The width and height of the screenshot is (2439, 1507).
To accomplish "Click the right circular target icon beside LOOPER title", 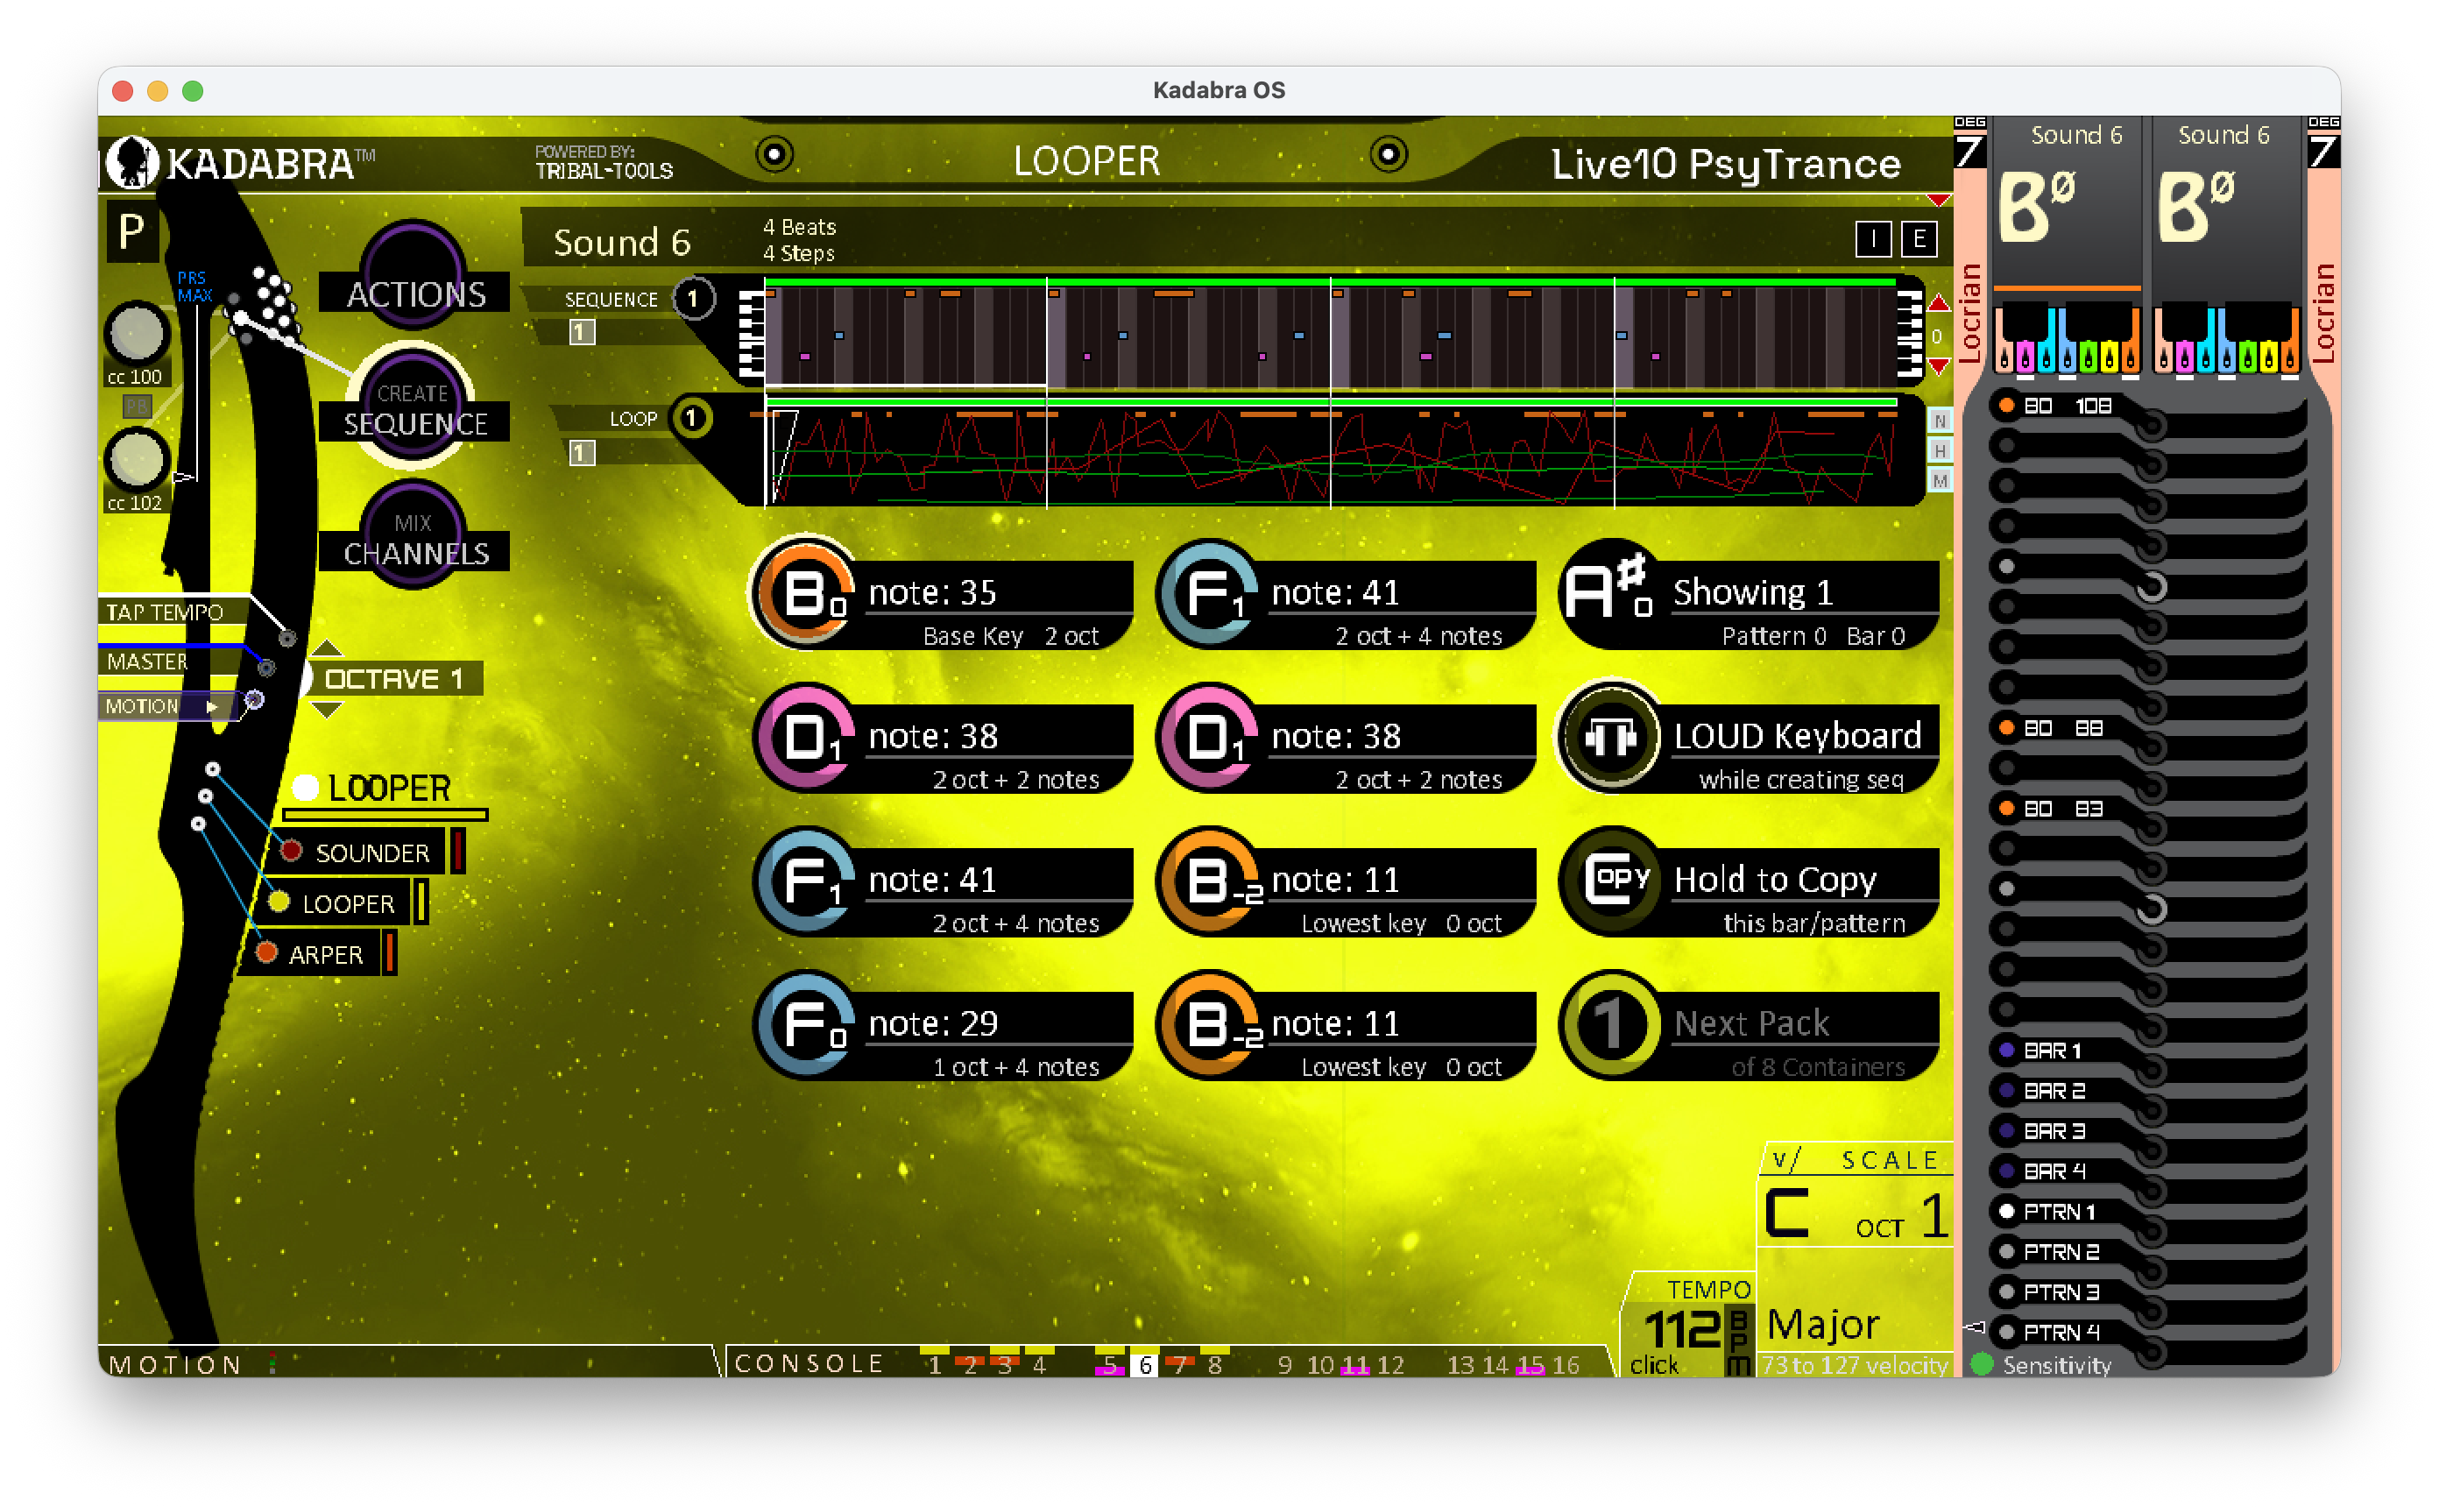I will (x=1388, y=154).
